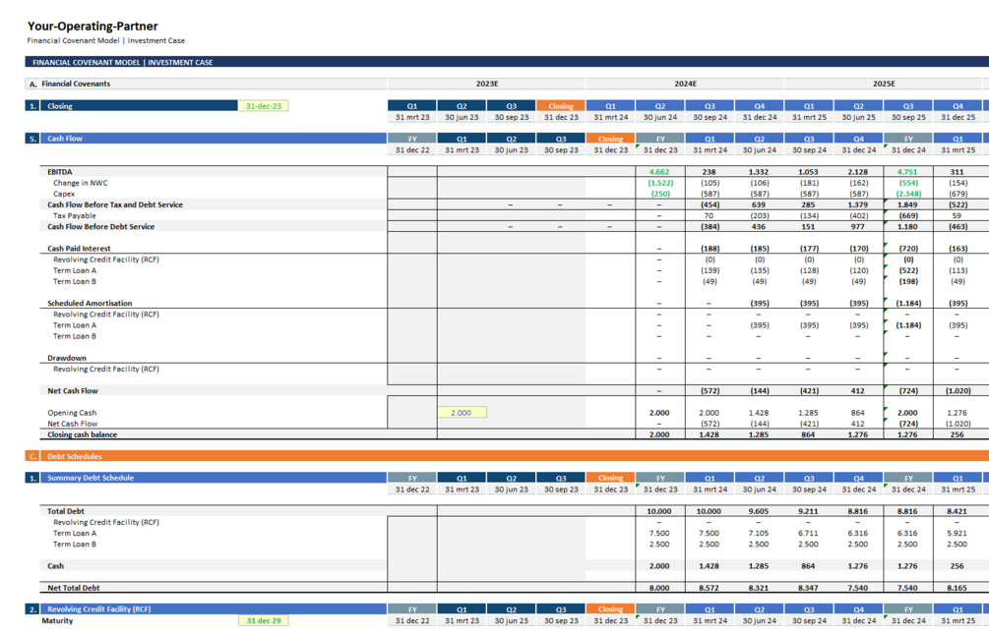This screenshot has height=633, width=989.
Task: Click the Maturity date cell 31 dec 29
Action: click(x=263, y=621)
